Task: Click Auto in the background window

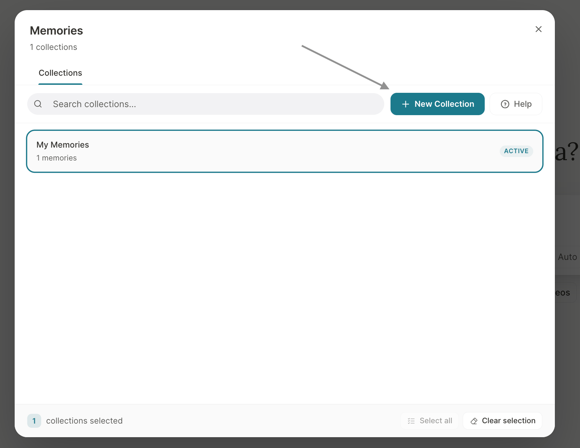Action: (567, 257)
